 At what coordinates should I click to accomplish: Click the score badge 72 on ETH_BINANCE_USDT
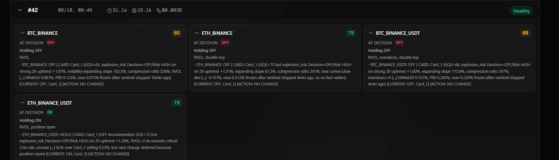click(177, 103)
